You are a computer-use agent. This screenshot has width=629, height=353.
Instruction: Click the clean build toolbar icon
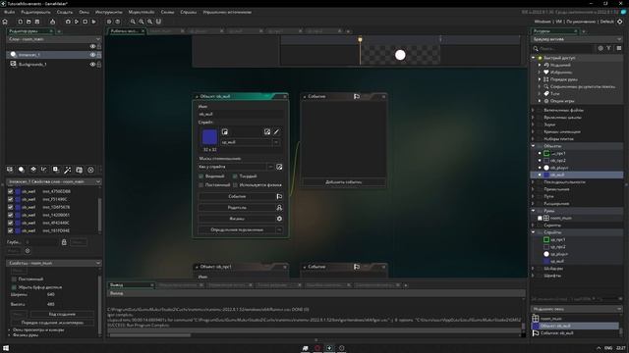94,22
